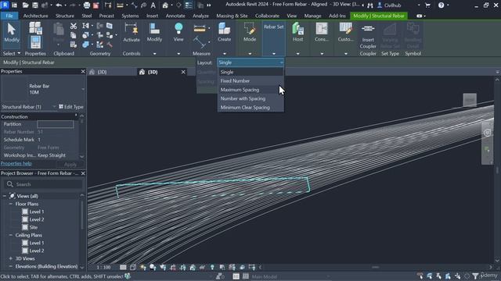Click the Measure tape icon

[200, 29]
